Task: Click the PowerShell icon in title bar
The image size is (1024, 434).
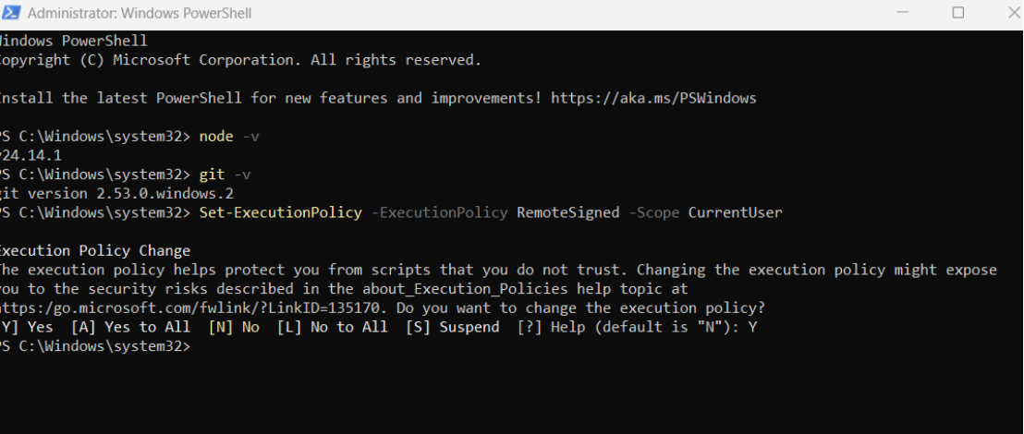Action: click(x=11, y=14)
